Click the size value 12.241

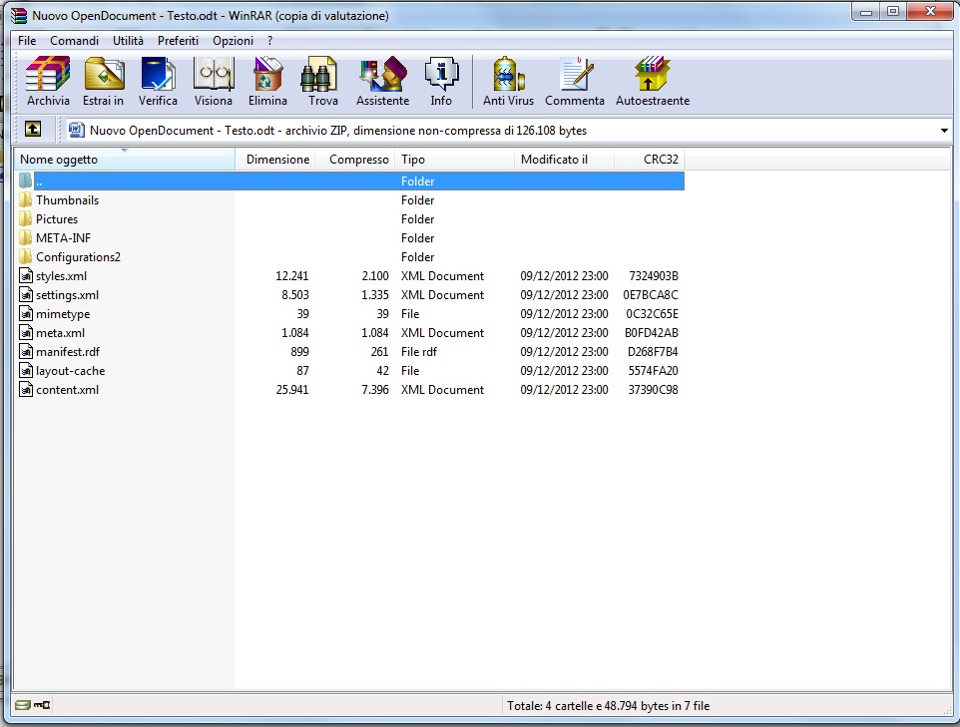(x=292, y=276)
